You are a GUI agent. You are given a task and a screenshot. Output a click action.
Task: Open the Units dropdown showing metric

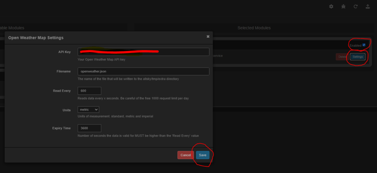pyautogui.click(x=88, y=110)
